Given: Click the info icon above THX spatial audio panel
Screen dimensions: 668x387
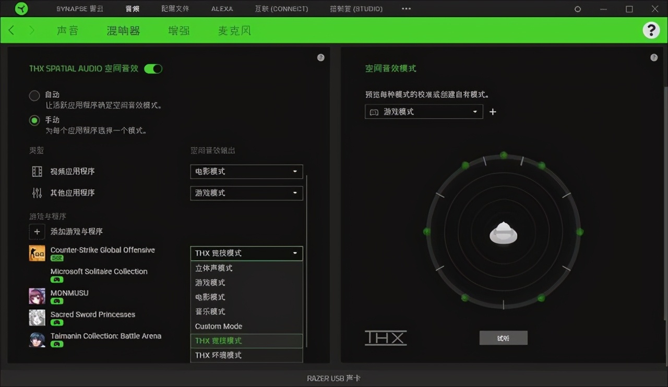Looking at the screenshot, I should point(320,57).
